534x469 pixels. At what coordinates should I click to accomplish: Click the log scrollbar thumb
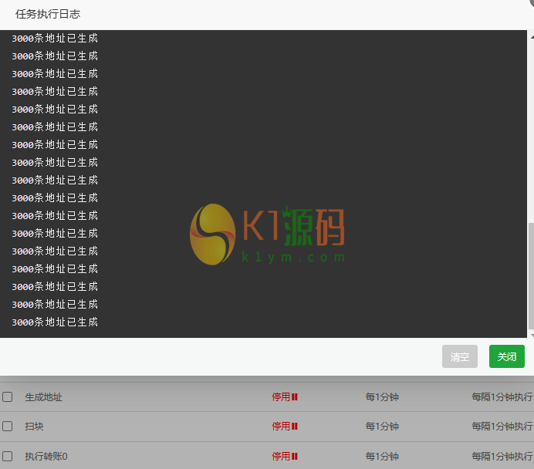tap(531, 275)
